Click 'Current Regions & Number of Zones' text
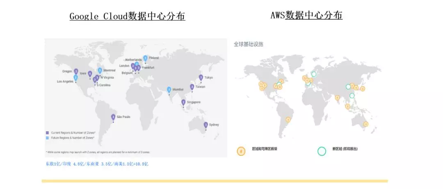 coord(73,132)
